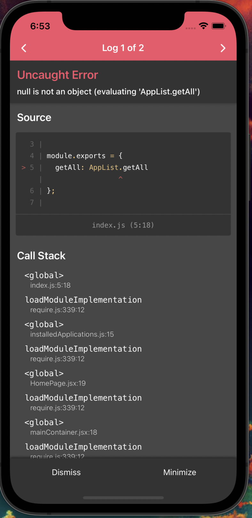The image size is (252, 518).
Task: Minimize the error overlay
Action: coord(180,472)
